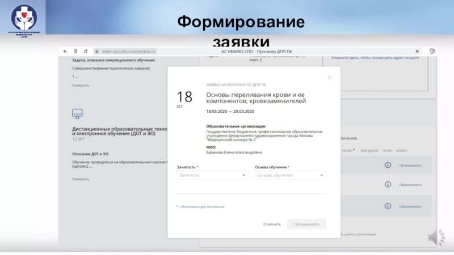The width and height of the screenshot is (454, 255).
Task: Click the second row info icon
Action: (388, 185)
